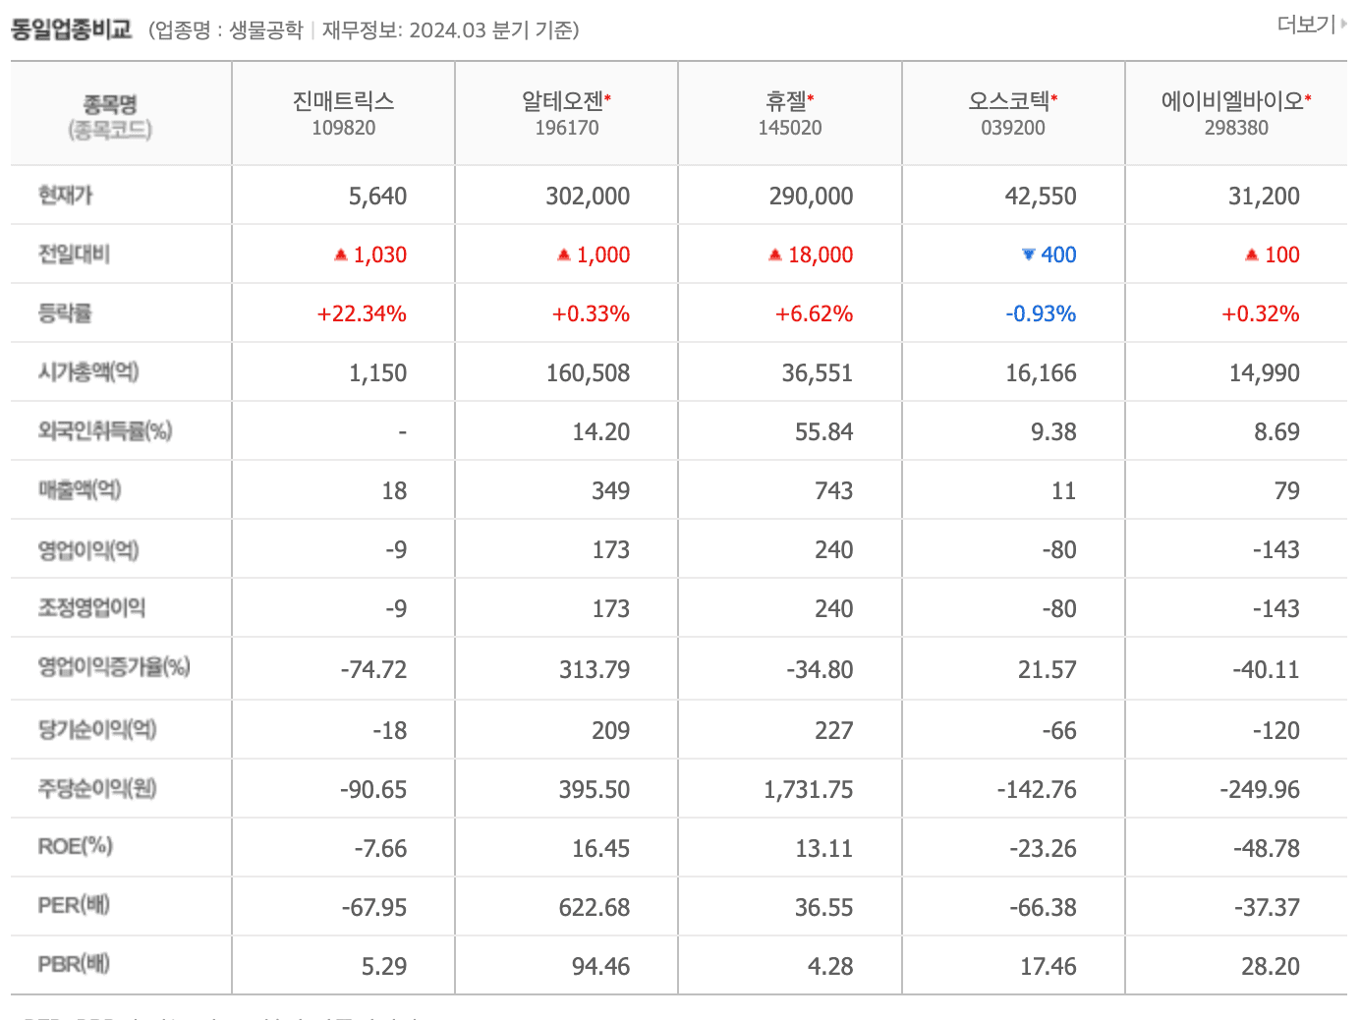Select operating profit growth 21.57
The height and width of the screenshot is (1020, 1360).
pos(1047,670)
